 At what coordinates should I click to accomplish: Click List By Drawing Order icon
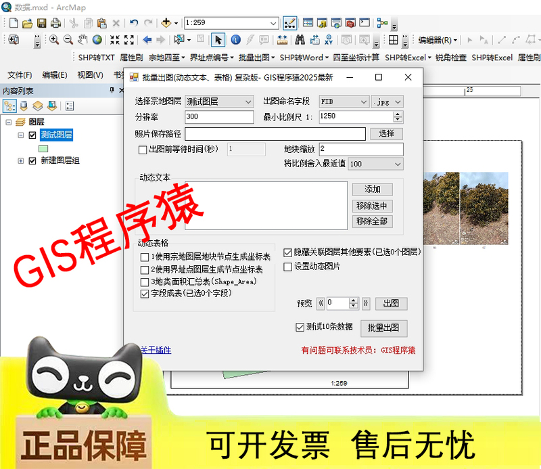(9, 106)
